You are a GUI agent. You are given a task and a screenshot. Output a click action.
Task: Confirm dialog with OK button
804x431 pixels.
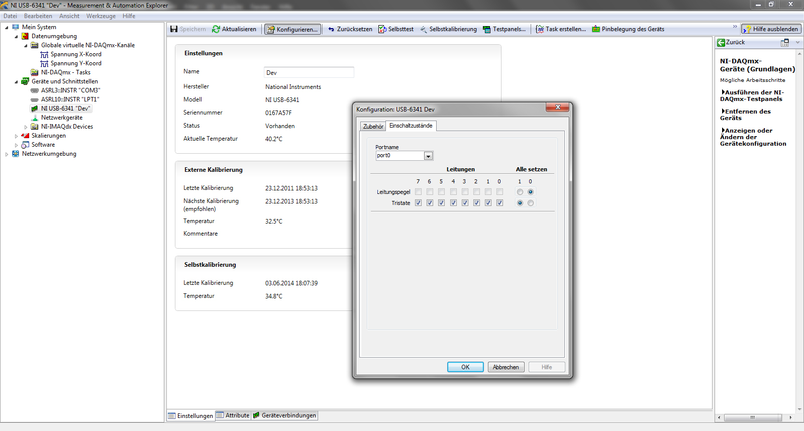465,367
